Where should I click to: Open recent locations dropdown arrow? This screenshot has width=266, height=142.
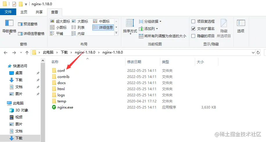click(21, 53)
